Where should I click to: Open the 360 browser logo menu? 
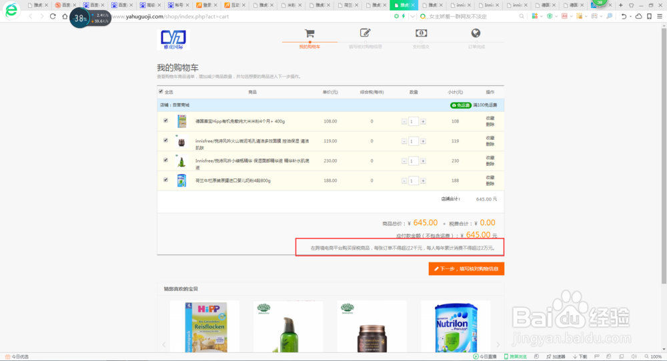pyautogui.click(x=11, y=10)
